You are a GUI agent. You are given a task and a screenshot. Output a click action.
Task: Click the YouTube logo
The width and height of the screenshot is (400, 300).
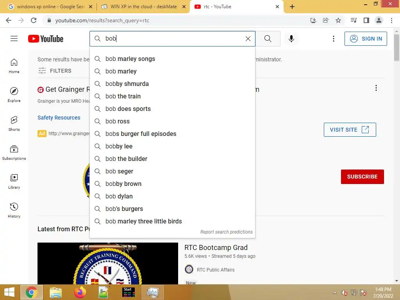(x=46, y=39)
